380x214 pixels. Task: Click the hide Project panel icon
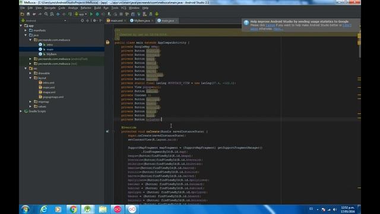pos(101,21)
